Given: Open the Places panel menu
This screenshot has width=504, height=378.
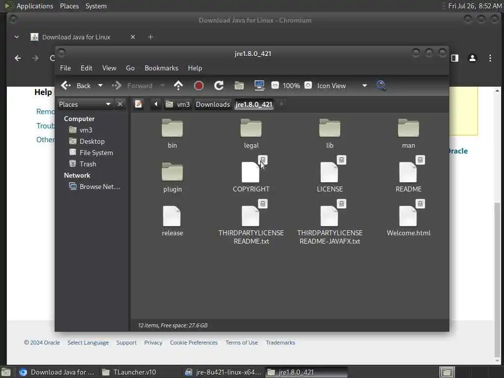Looking at the screenshot, I should pyautogui.click(x=69, y=6).
